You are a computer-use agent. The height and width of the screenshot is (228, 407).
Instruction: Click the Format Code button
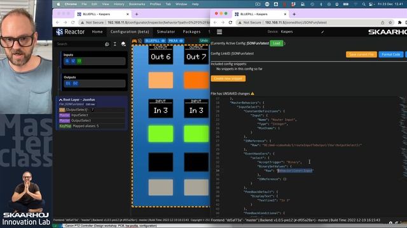coord(391,54)
